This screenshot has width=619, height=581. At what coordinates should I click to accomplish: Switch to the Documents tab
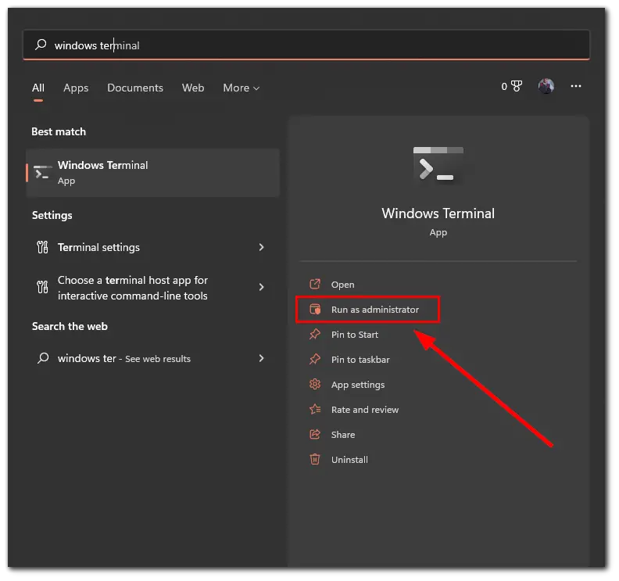(135, 88)
